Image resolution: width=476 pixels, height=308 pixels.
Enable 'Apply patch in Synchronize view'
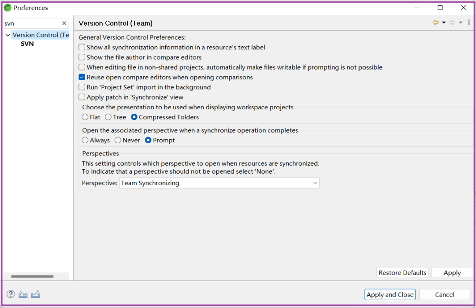[82, 97]
